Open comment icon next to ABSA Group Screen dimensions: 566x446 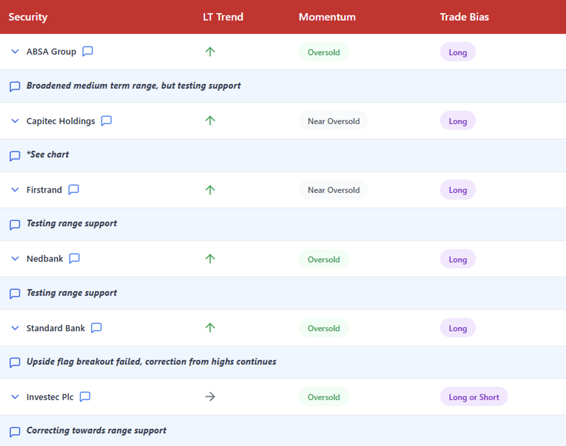pos(88,51)
